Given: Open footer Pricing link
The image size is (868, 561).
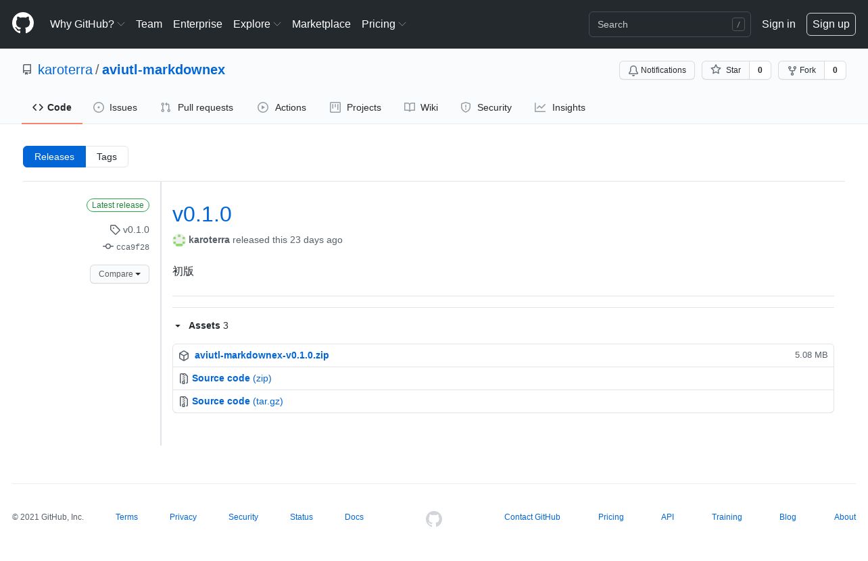Looking at the screenshot, I should [611, 517].
